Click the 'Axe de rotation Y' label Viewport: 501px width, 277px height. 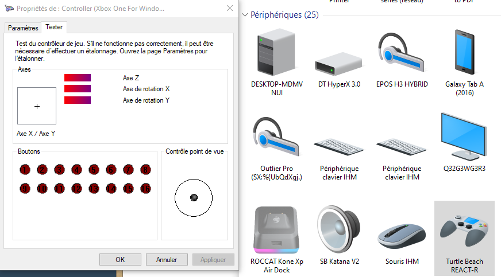(146, 100)
